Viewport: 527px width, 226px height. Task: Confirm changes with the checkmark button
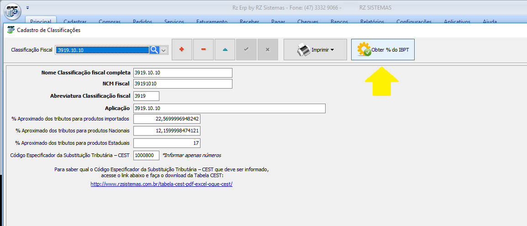[246, 49]
